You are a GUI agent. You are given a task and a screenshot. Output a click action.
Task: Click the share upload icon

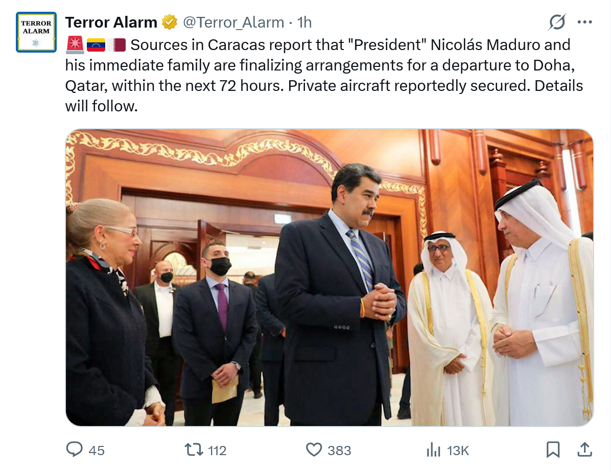coord(584,450)
